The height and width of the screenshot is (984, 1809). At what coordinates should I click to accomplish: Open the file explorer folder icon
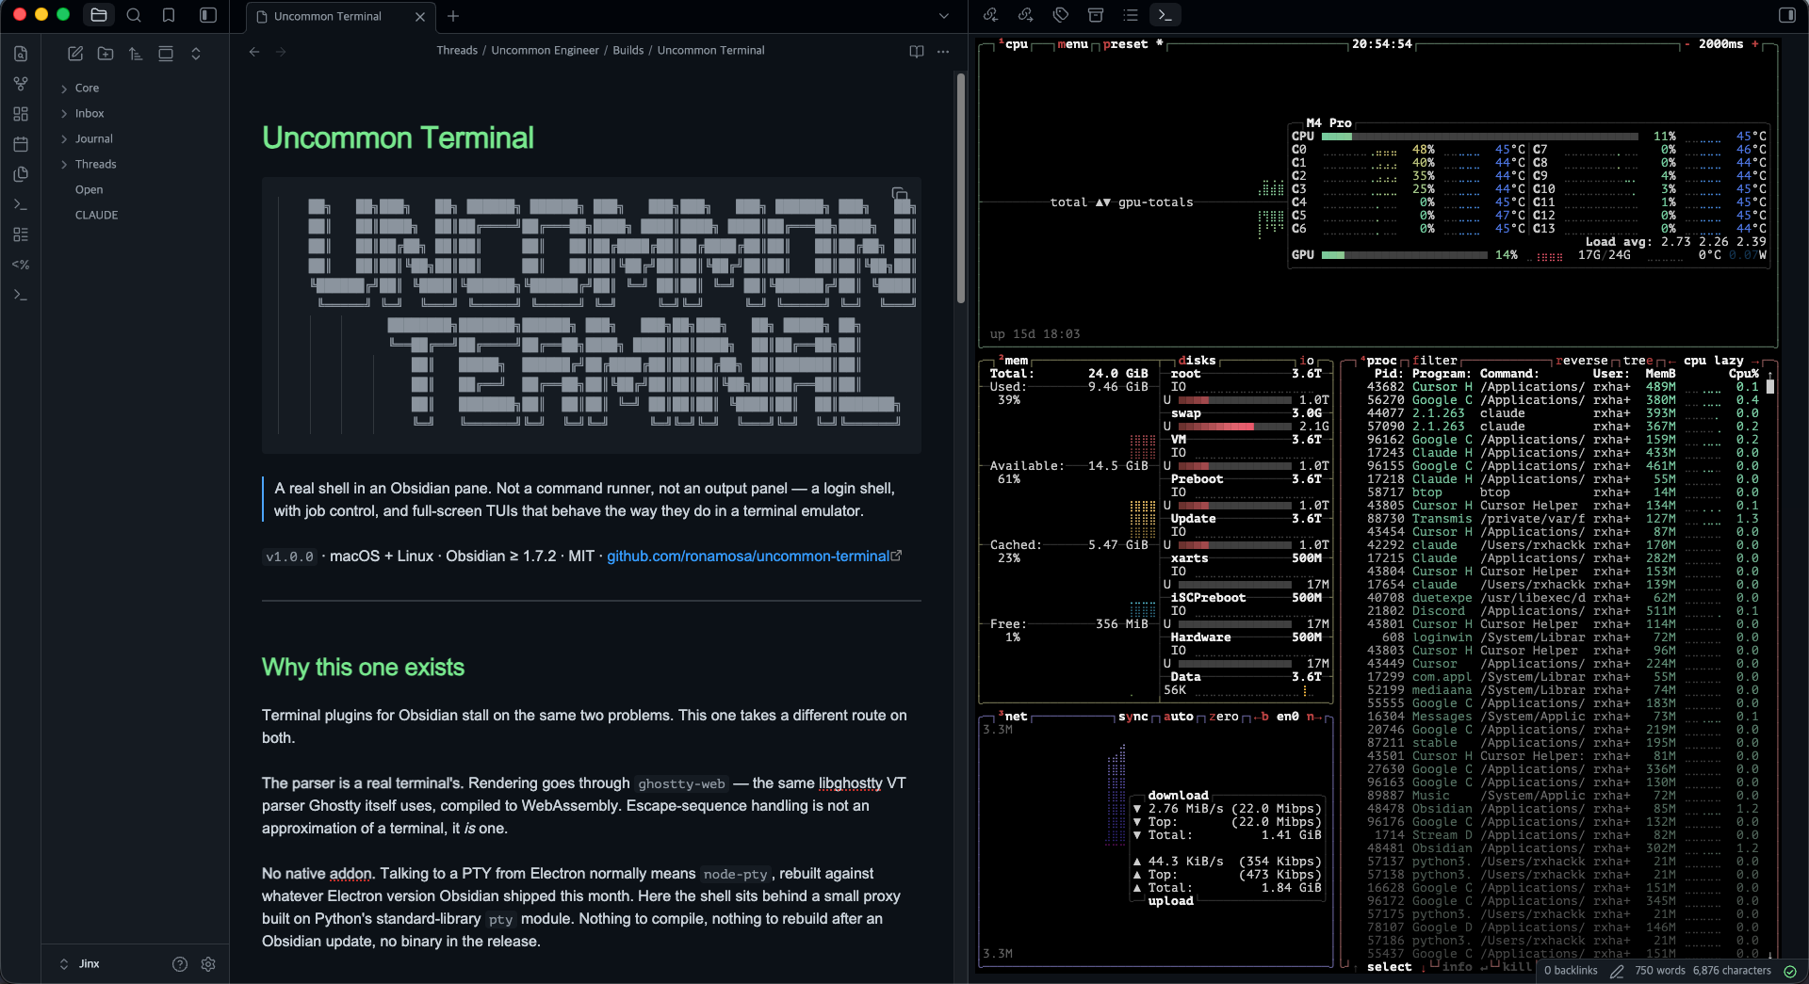click(99, 15)
